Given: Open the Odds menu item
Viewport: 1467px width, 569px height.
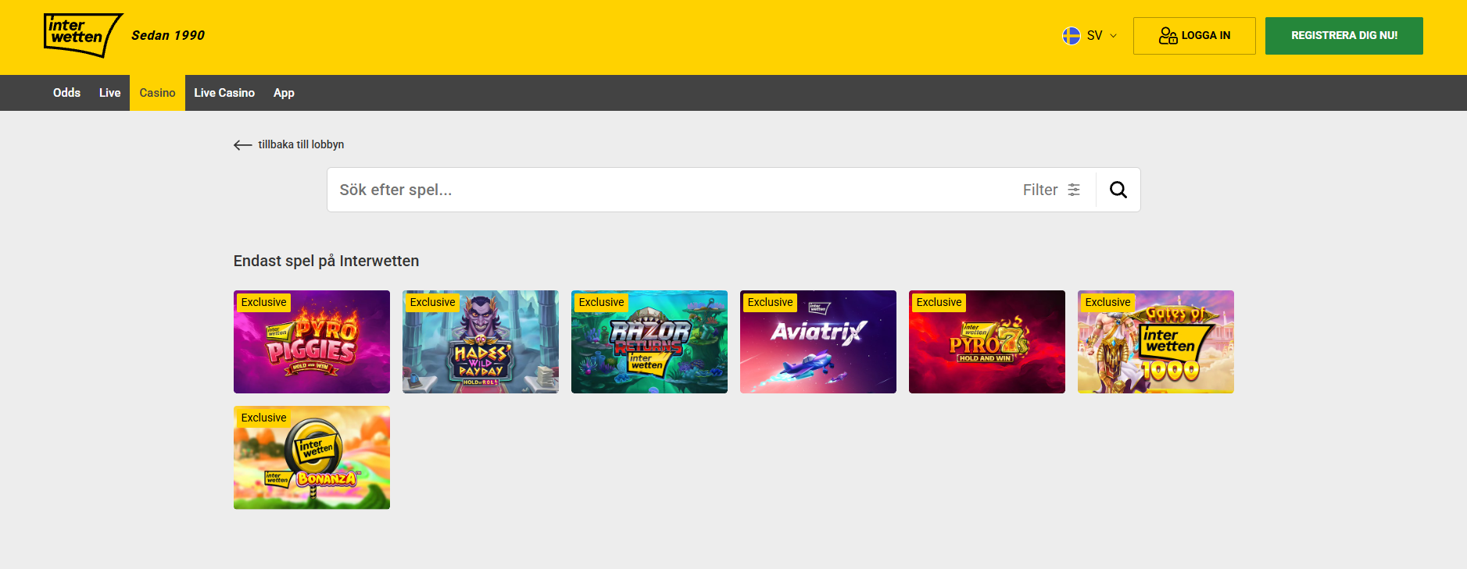Looking at the screenshot, I should (x=66, y=93).
